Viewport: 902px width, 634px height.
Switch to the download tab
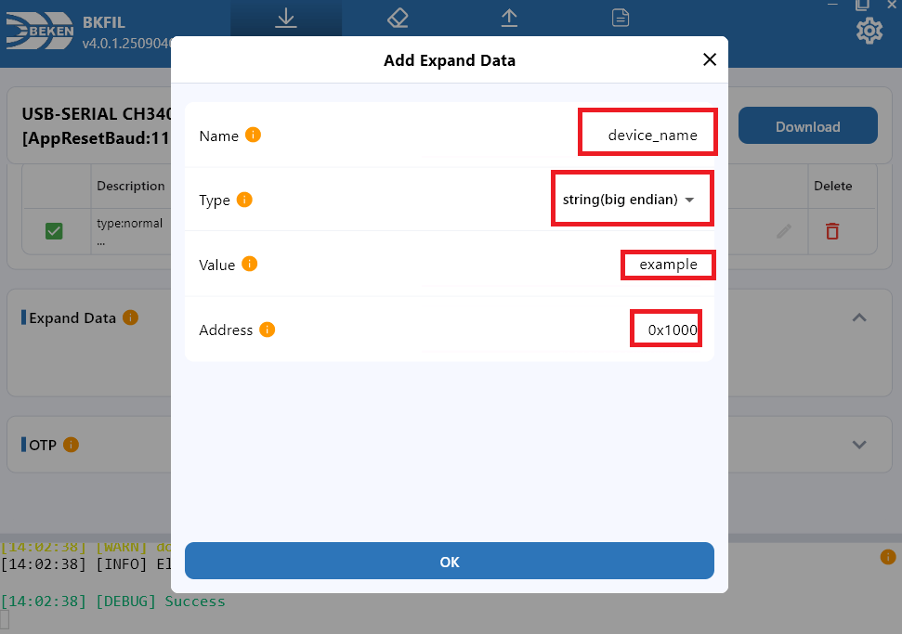(x=286, y=19)
